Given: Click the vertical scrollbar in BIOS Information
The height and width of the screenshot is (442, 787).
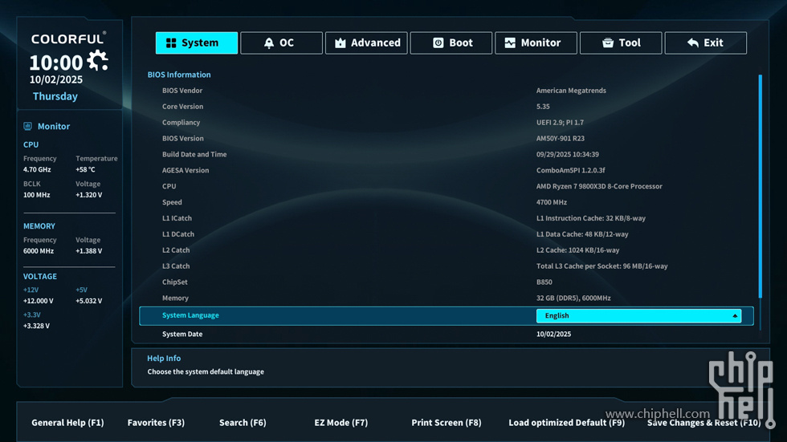Looking at the screenshot, I should coord(760,186).
